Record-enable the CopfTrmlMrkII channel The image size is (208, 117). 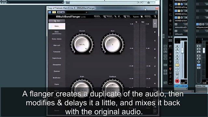[177, 81]
